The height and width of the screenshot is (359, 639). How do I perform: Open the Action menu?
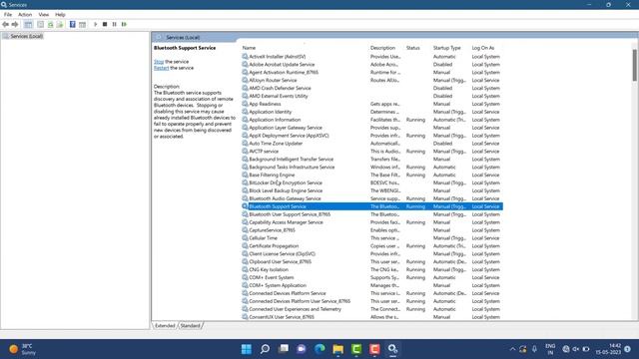tap(25, 14)
